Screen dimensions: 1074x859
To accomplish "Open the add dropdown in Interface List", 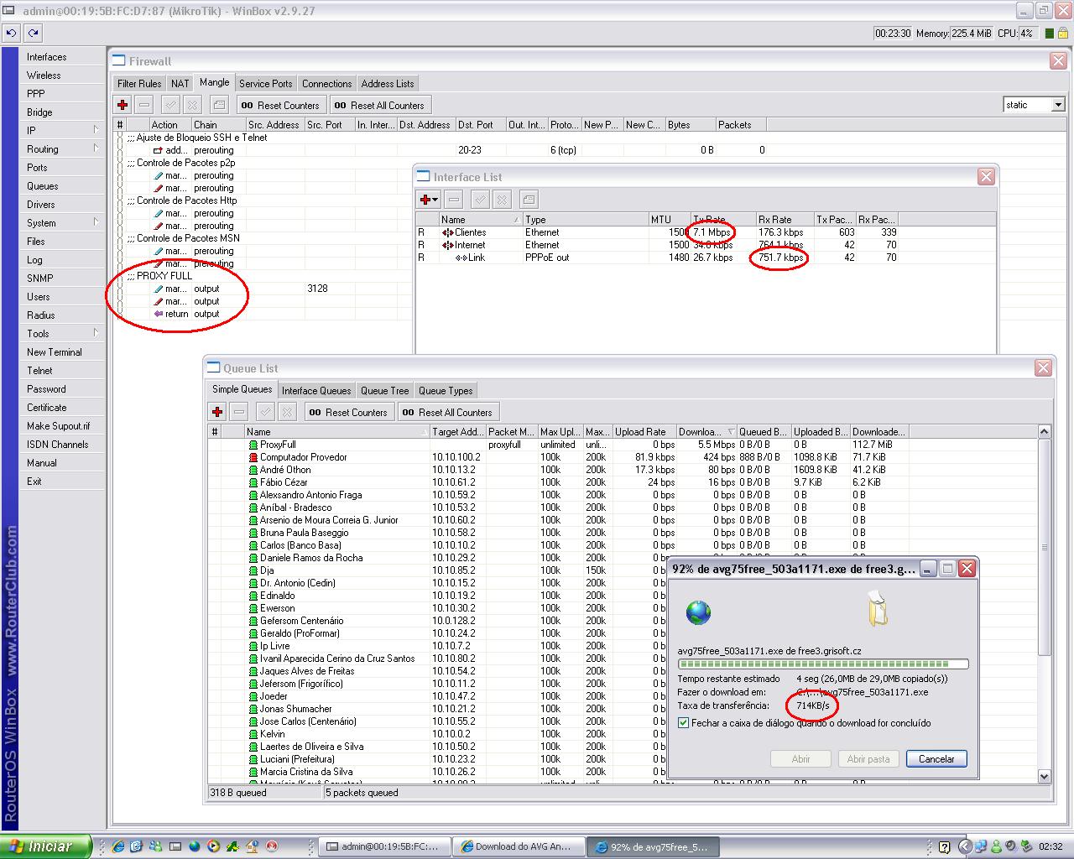I will point(435,200).
